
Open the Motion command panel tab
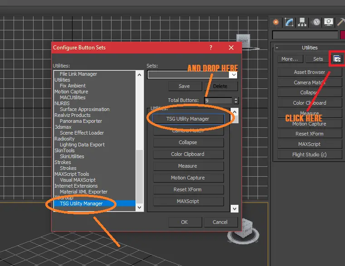click(316, 22)
